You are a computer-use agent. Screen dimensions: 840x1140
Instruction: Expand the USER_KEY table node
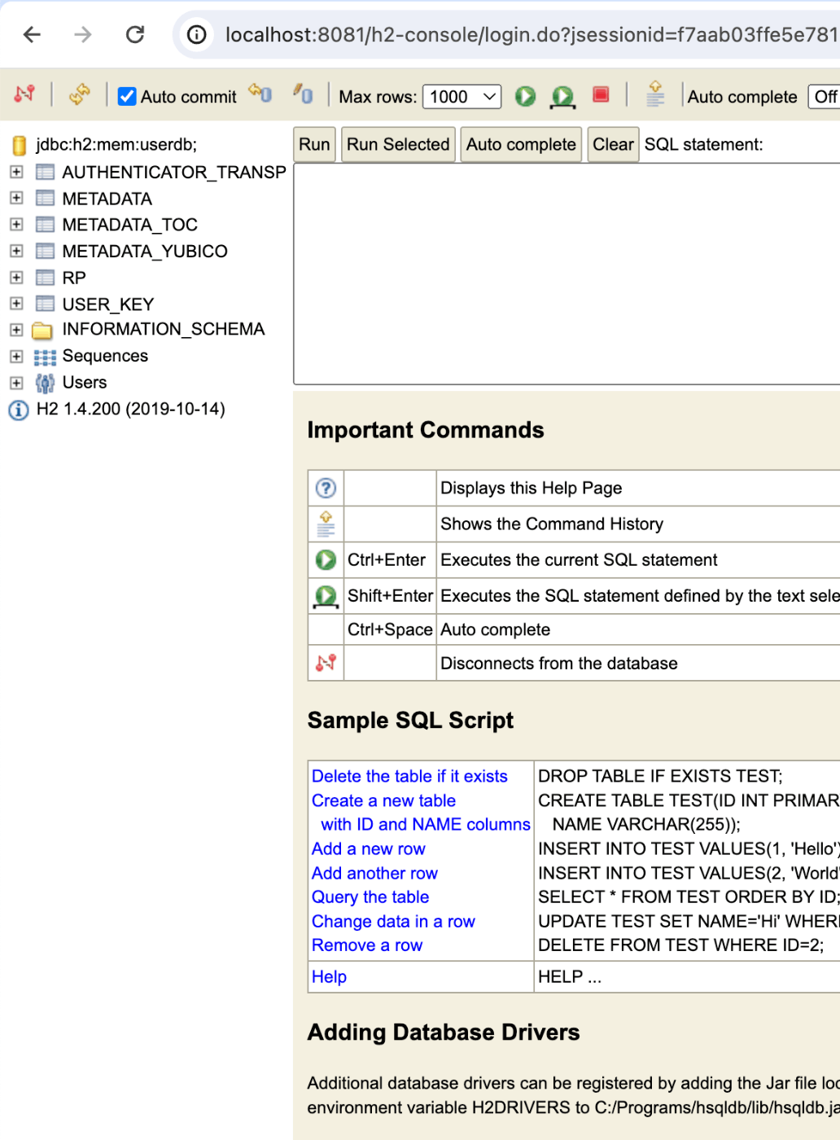tap(16, 304)
